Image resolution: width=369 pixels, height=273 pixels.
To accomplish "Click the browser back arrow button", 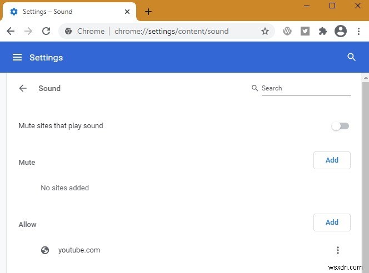I will pos(11,31).
